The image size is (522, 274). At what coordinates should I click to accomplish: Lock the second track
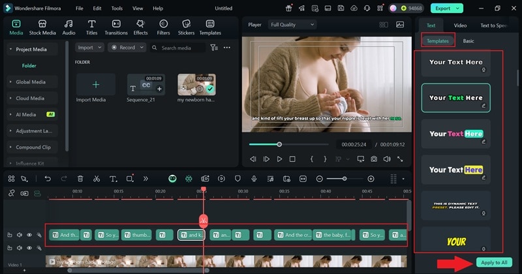[10, 248]
